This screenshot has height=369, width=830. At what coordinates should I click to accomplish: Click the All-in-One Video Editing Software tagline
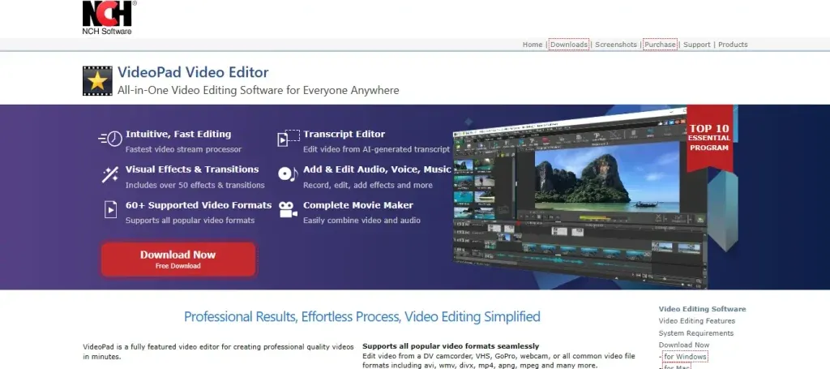259,90
